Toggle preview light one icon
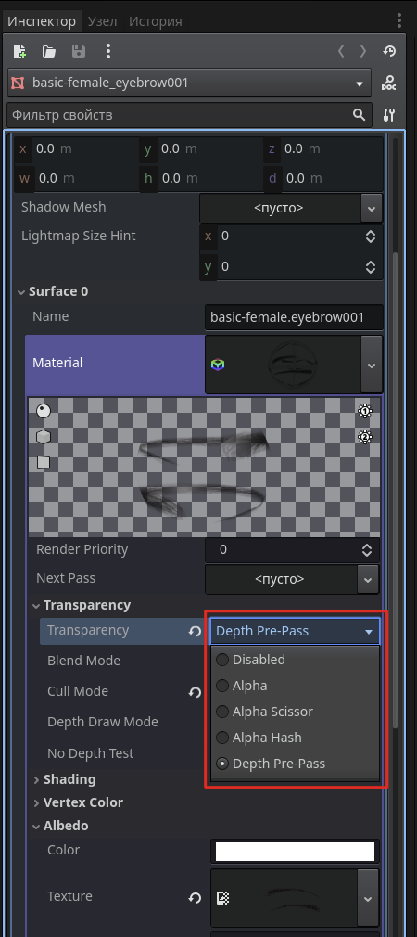This screenshot has height=937, width=417. (x=365, y=411)
